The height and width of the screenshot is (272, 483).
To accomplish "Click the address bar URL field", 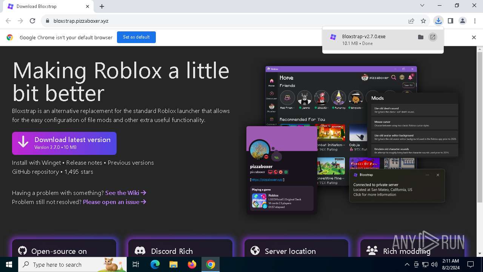I will pyautogui.click(x=226, y=21).
